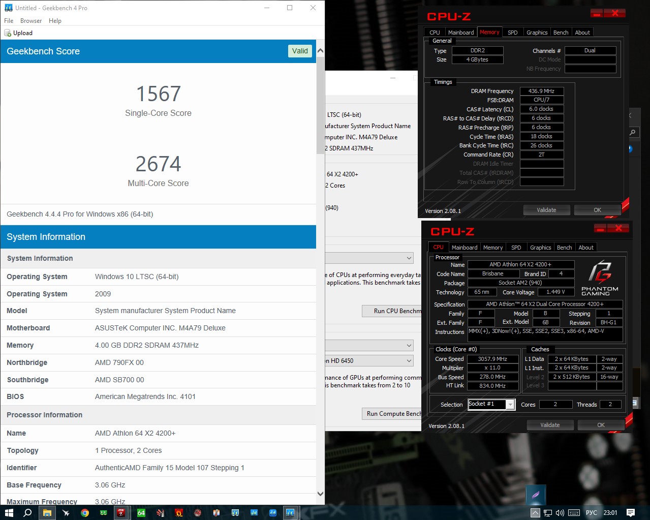Click the Northbridge value AMD 790FX 00
The image size is (650, 520).
pyautogui.click(x=119, y=362)
